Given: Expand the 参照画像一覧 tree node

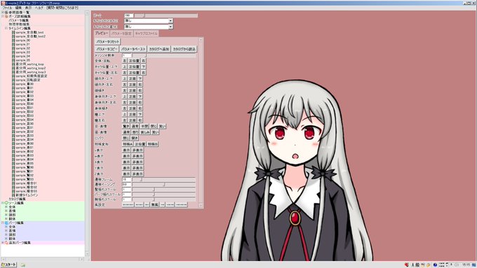Looking at the screenshot, I should pyautogui.click(x=2, y=13).
